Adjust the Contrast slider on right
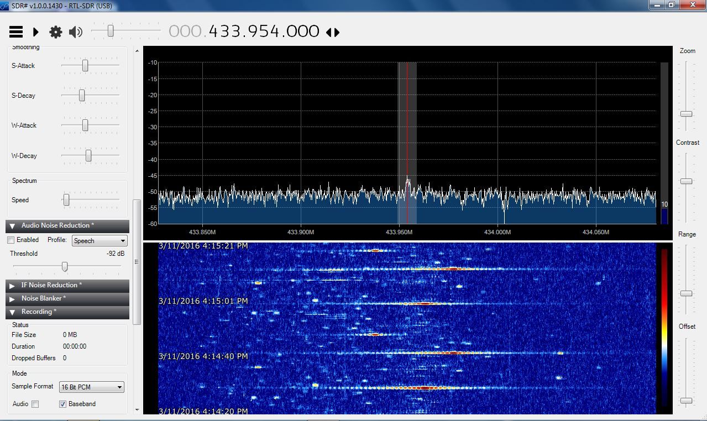This screenshot has height=421, width=707. tap(686, 187)
